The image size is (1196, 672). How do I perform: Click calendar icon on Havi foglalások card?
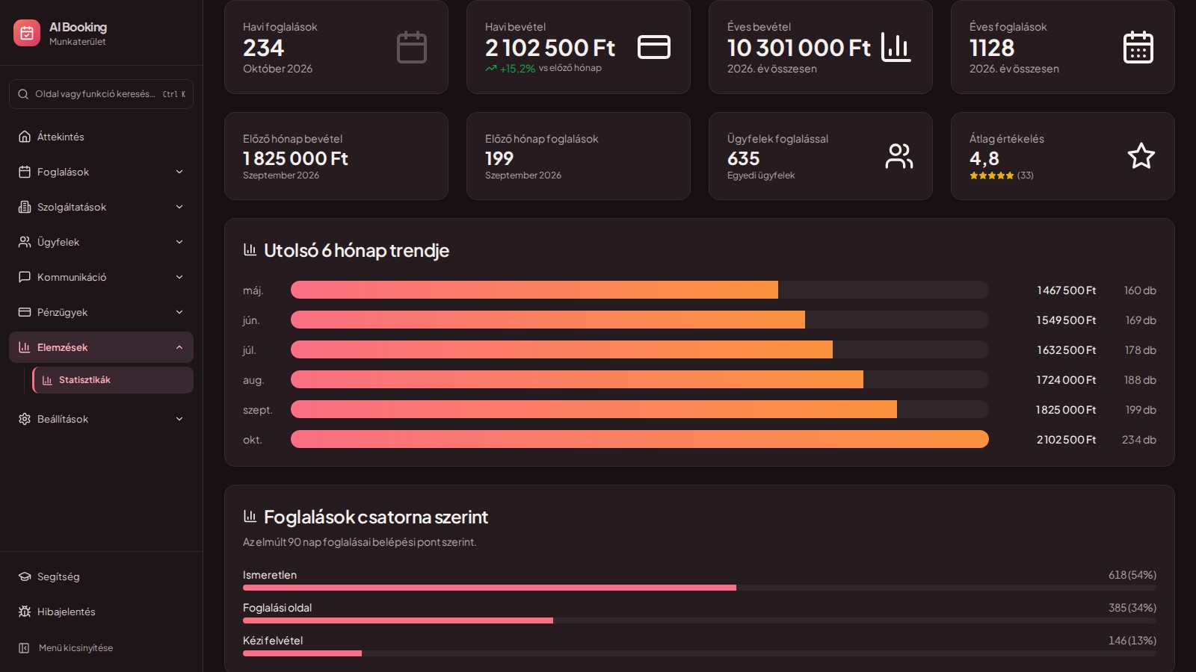[x=412, y=47]
